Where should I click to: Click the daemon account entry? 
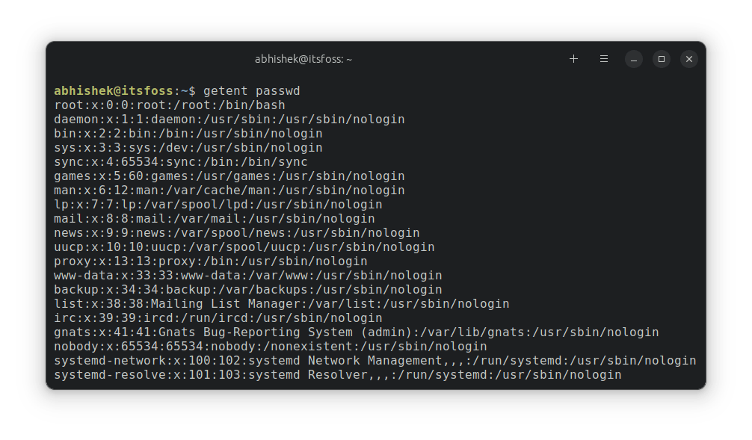[229, 119]
